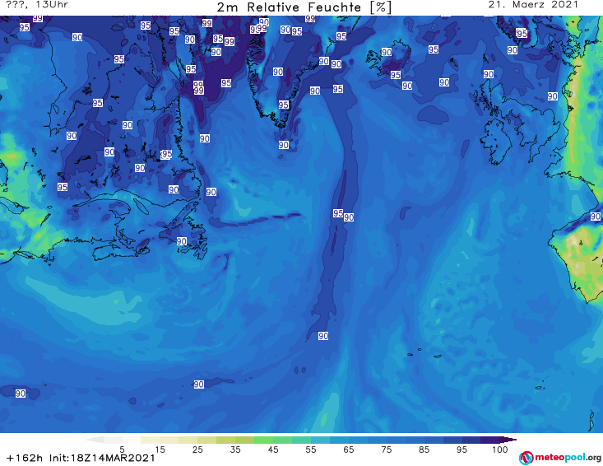
Task: Click the '90' label at the humid tongue's southern tip
Action: click(x=323, y=336)
